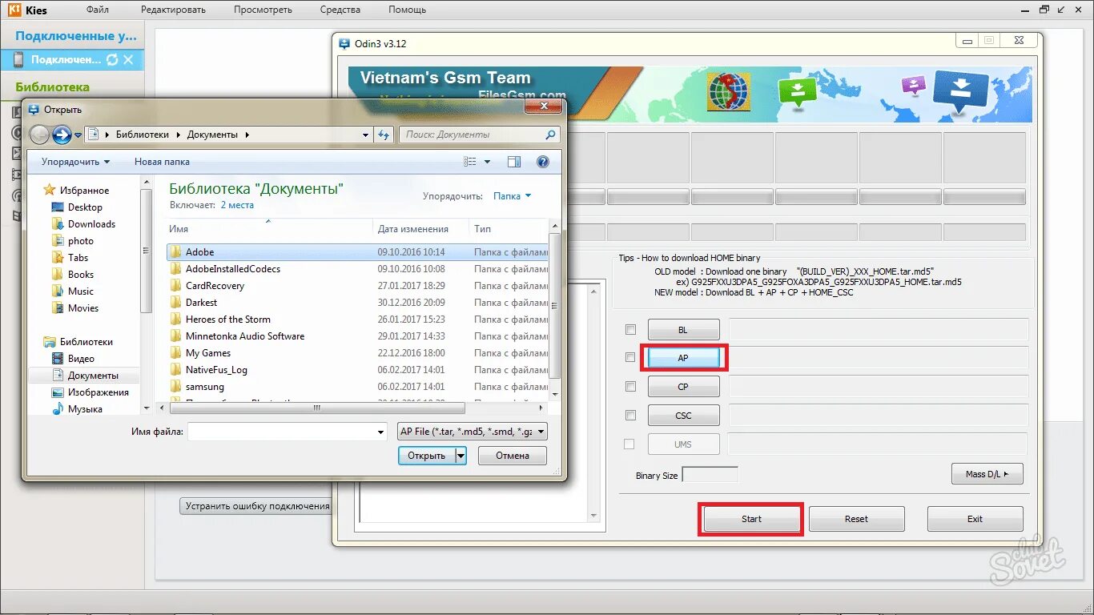Image resolution: width=1094 pixels, height=615 pixels.
Task: Click the large blue download icon in Odin banner
Action: tap(960, 92)
